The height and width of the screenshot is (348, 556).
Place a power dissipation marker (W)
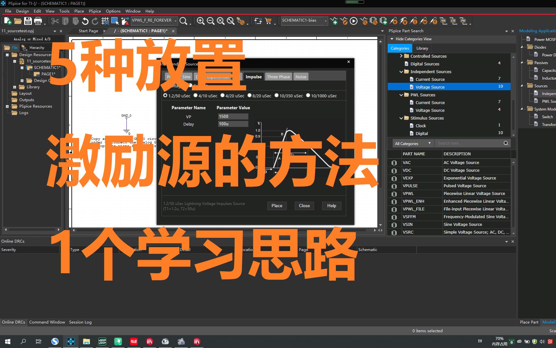coord(425,21)
